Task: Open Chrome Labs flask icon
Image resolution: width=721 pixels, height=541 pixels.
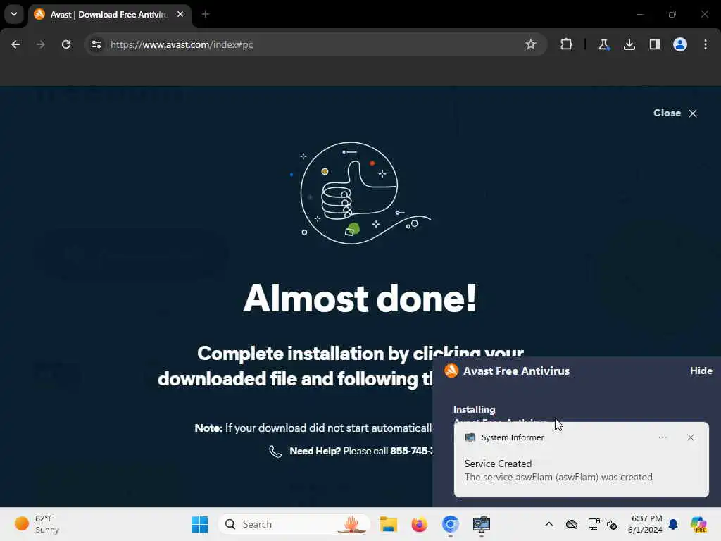Action: (603, 44)
